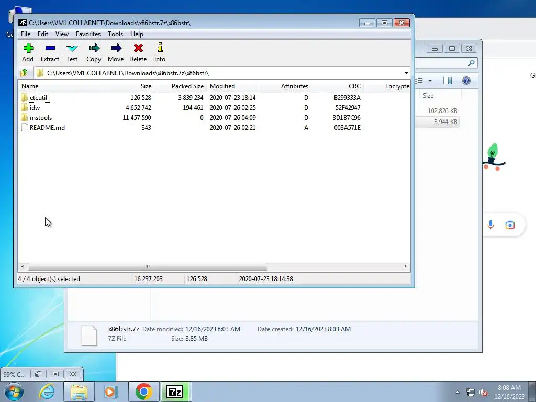Open the File menu

point(26,34)
